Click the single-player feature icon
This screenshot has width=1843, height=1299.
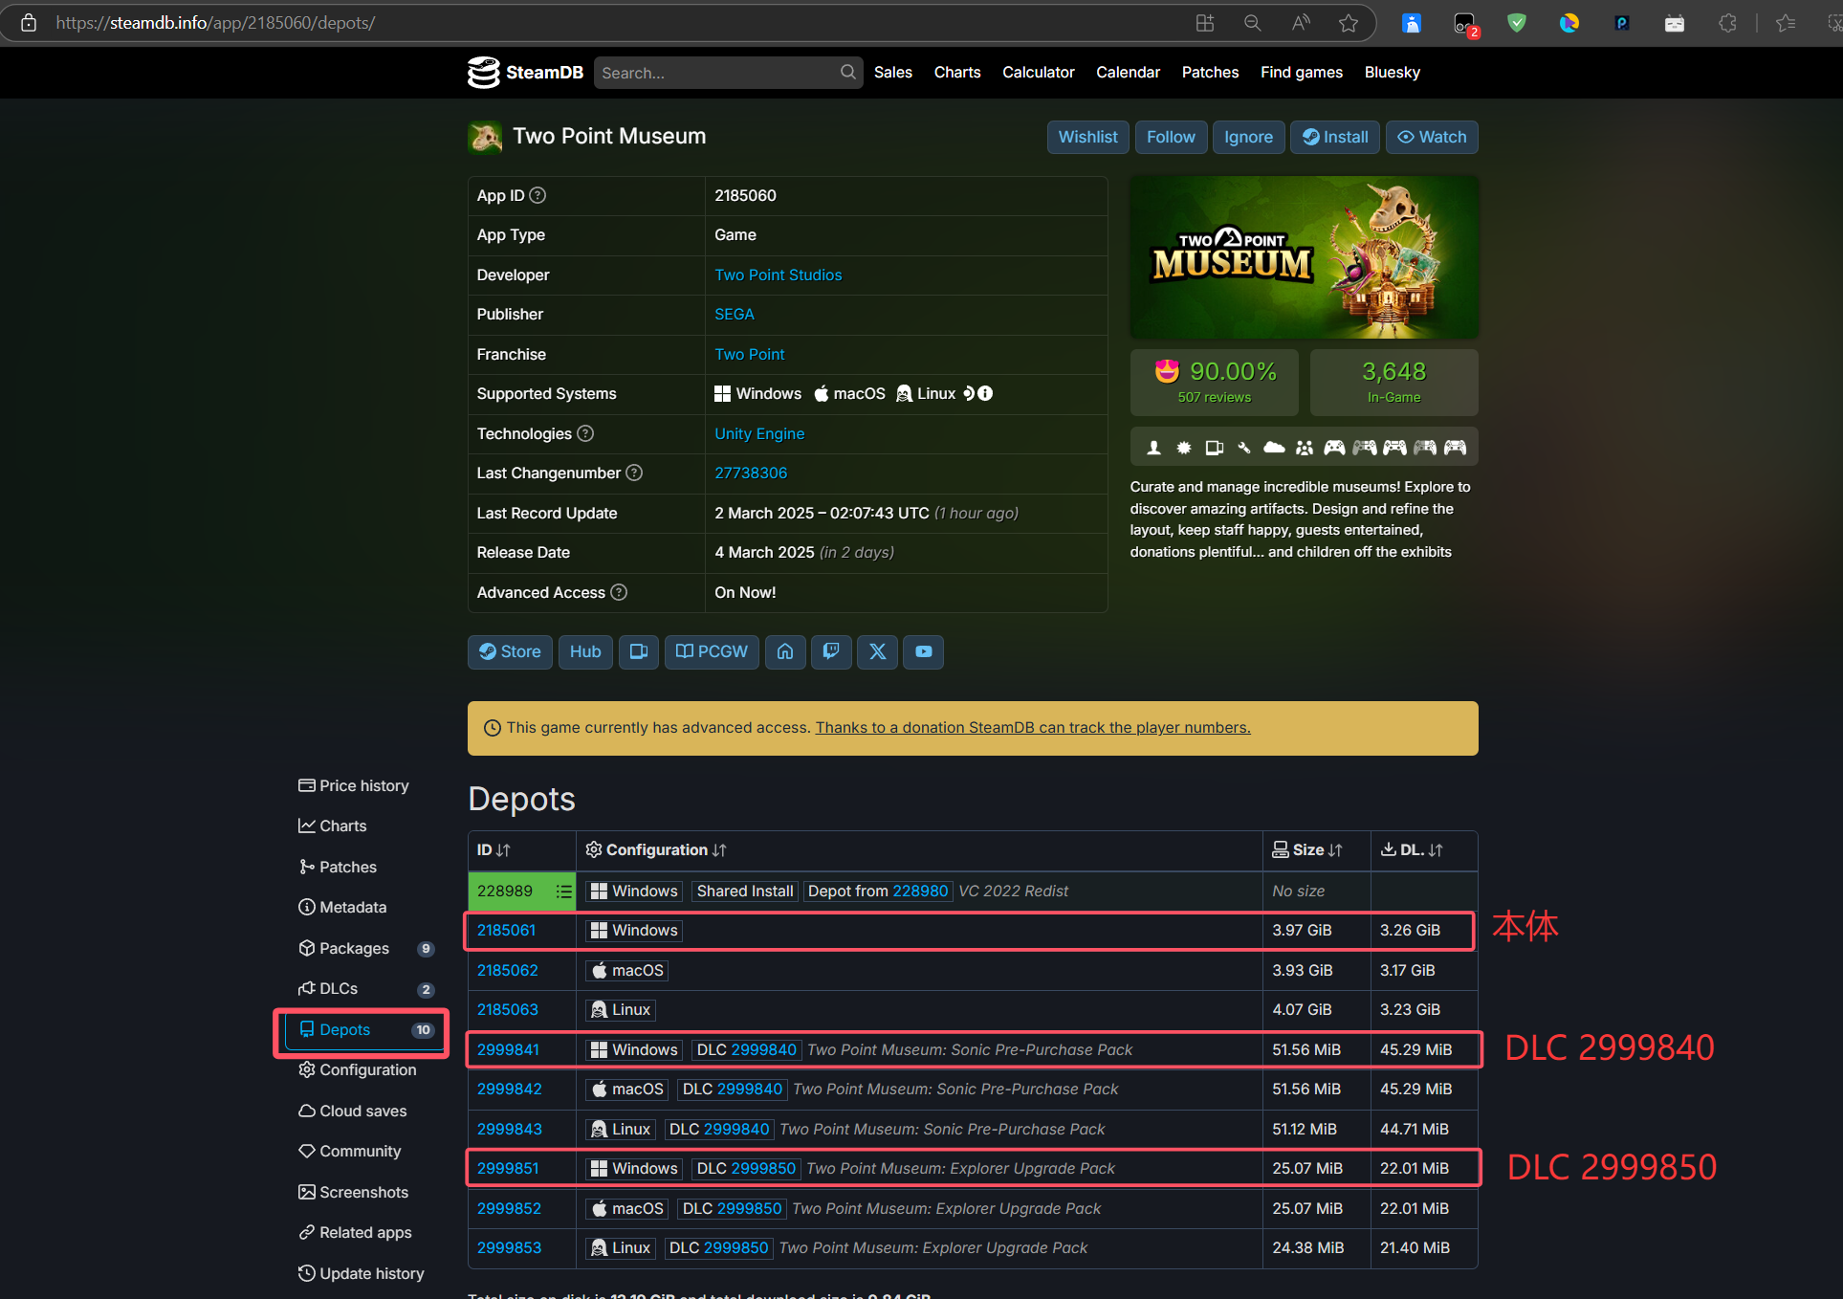1153,447
